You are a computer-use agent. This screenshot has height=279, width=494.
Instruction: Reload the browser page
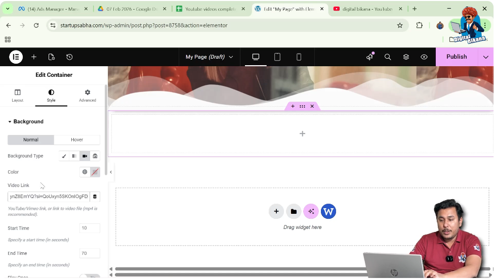[x=36, y=25]
